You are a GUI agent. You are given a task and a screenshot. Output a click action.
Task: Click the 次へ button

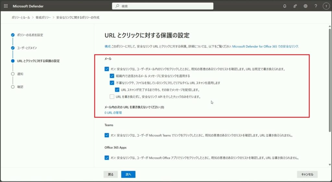coord(128,175)
